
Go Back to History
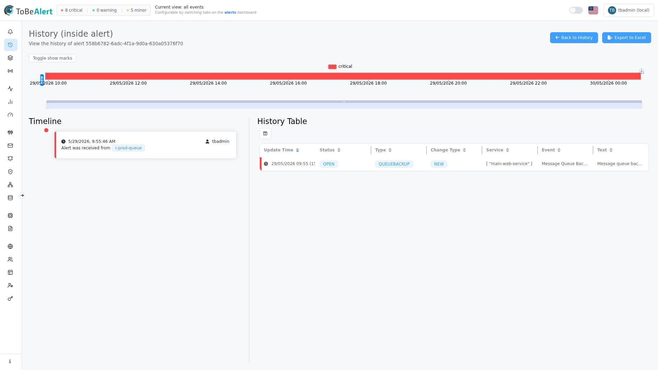pyautogui.click(x=574, y=38)
